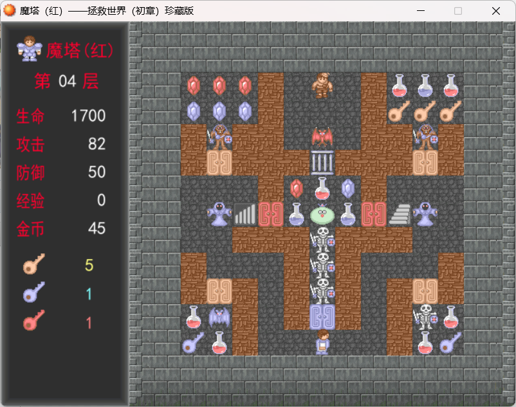Click the yellow key count 5
The width and height of the screenshot is (516, 407).
coord(89,265)
